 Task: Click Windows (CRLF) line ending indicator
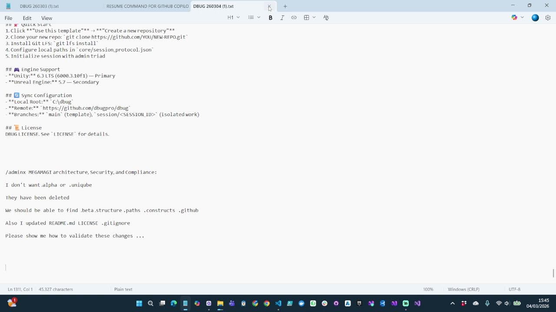coord(463,289)
